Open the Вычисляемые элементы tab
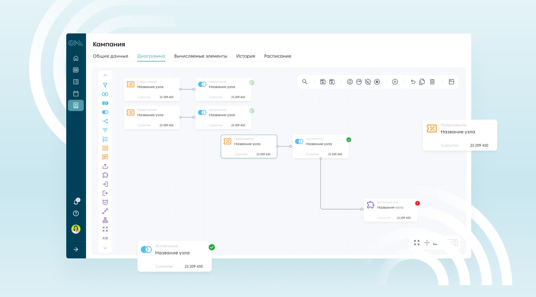 coord(201,56)
